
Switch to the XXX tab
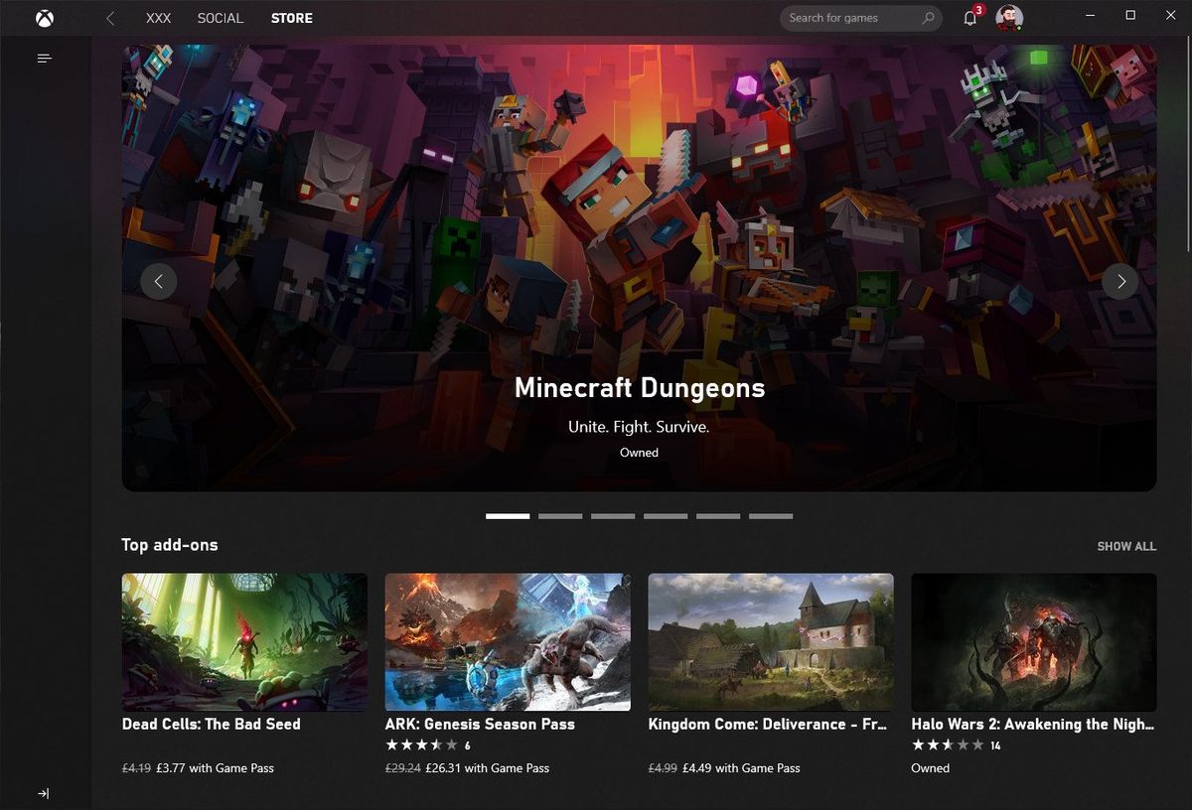click(x=158, y=18)
